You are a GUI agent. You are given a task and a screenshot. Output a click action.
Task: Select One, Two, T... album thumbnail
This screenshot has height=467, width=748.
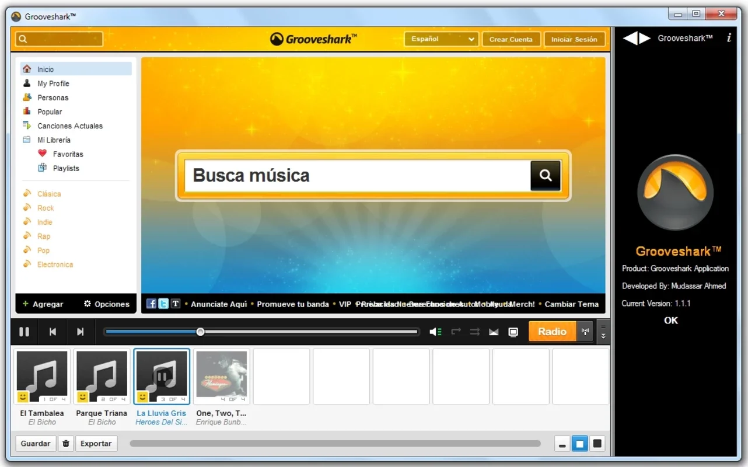click(222, 377)
